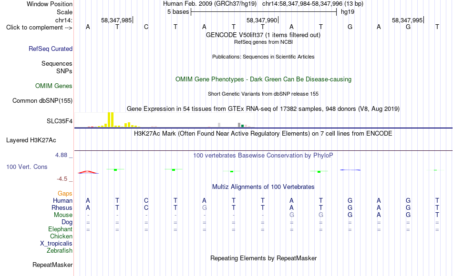Click the '5 bases' scale bar label
Image resolution: width=453 pixels, height=276 pixels.
click(178, 12)
